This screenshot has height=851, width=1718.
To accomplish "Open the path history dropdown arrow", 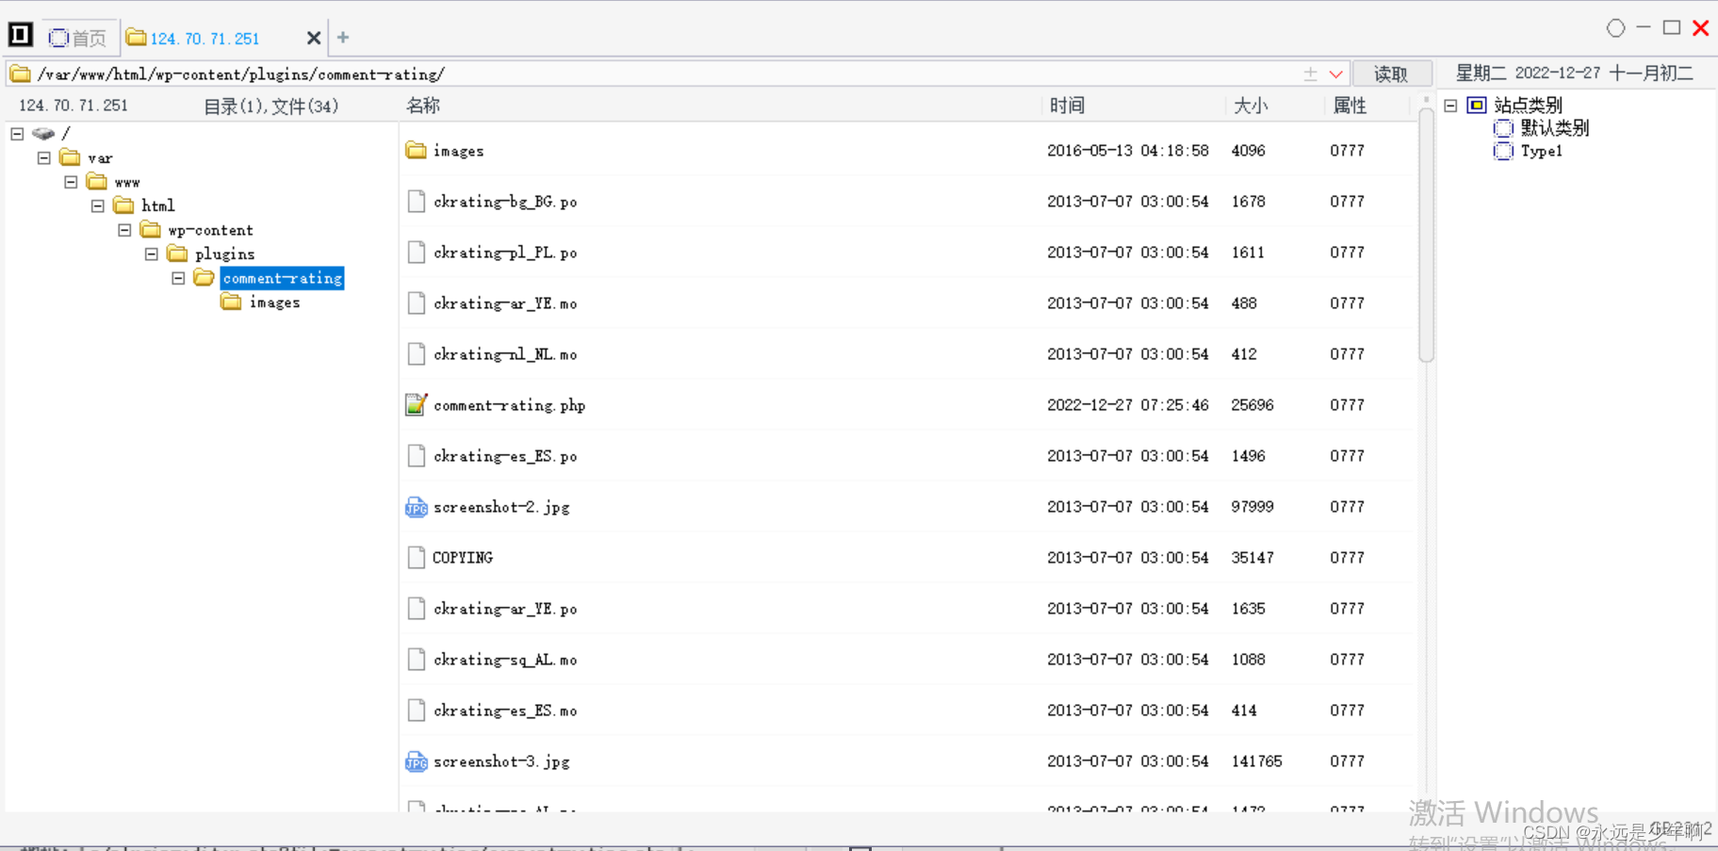I will [1335, 74].
